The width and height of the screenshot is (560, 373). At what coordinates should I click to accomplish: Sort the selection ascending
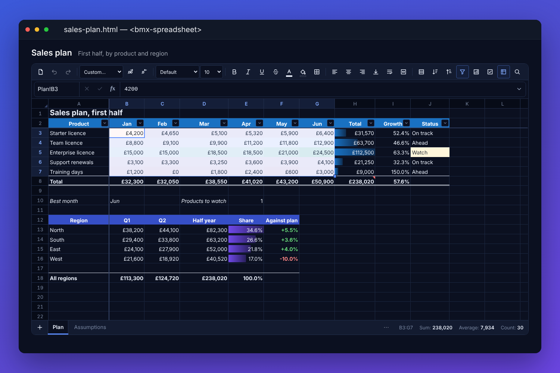click(x=449, y=72)
